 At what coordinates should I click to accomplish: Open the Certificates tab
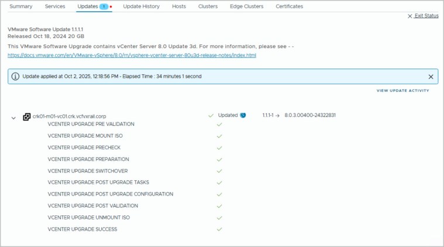(x=289, y=6)
